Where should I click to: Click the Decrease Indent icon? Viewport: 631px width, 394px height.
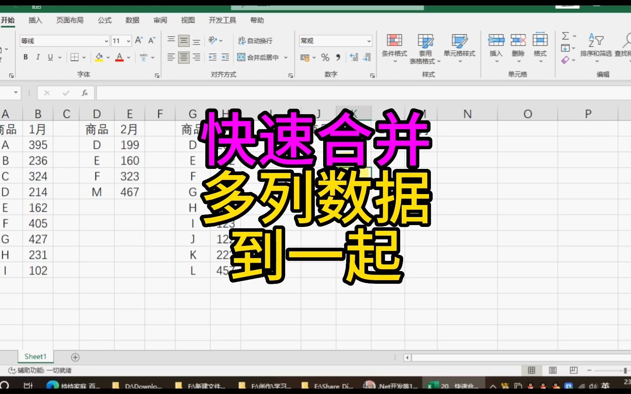[x=213, y=57]
